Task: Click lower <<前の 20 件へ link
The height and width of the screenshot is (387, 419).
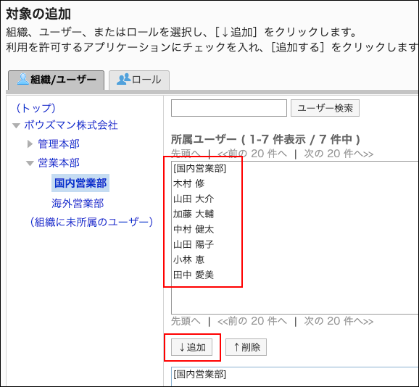Action: coord(252,321)
